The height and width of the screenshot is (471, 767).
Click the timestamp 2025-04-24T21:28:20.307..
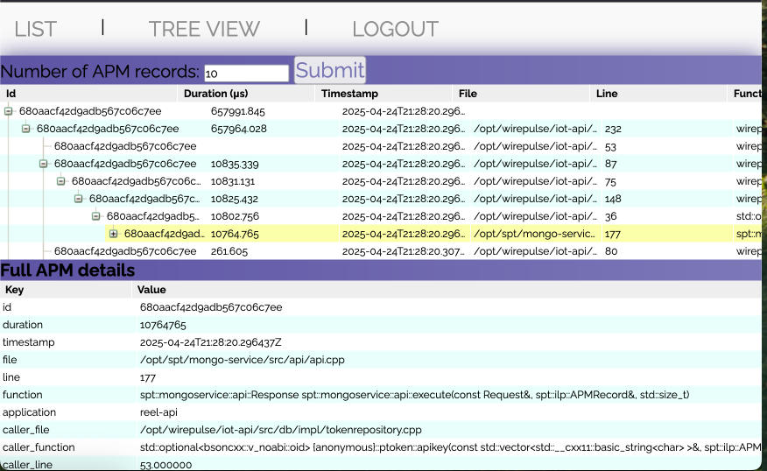(403, 251)
